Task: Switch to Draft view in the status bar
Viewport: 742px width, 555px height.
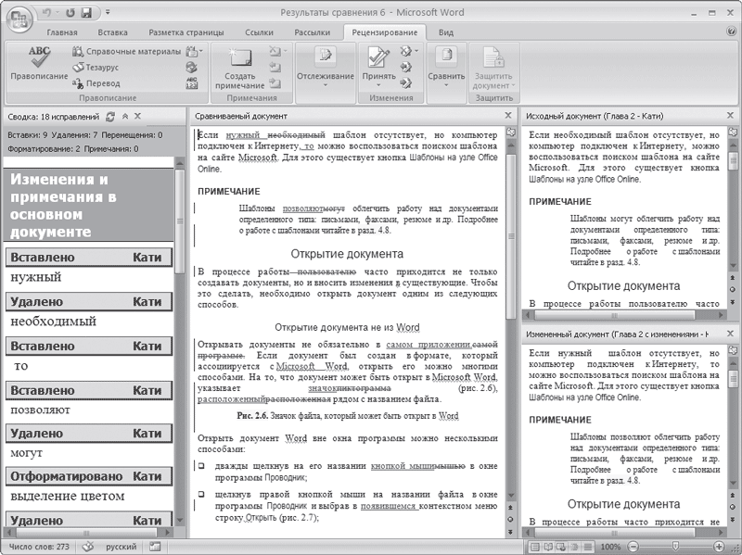Action: pos(587,547)
